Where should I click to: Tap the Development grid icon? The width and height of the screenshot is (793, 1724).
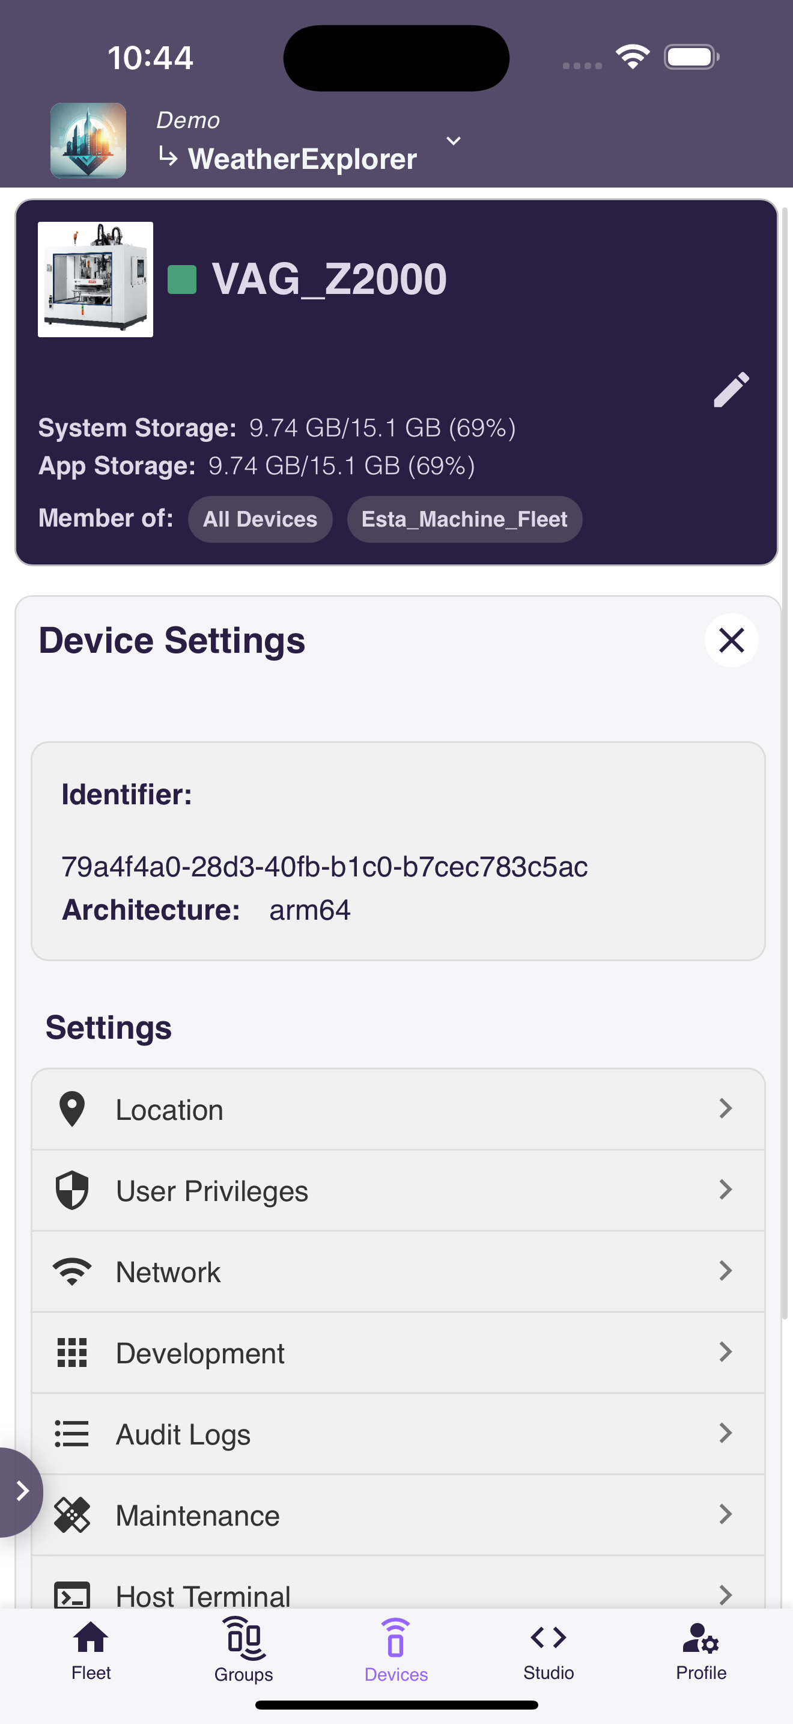72,1352
